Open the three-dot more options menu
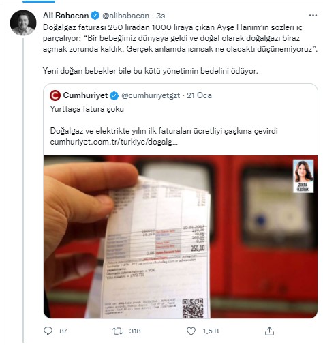This screenshot has width=323, height=345. [x=313, y=16]
